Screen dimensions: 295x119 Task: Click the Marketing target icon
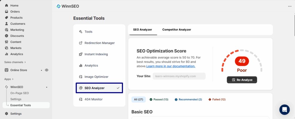tap(7, 30)
